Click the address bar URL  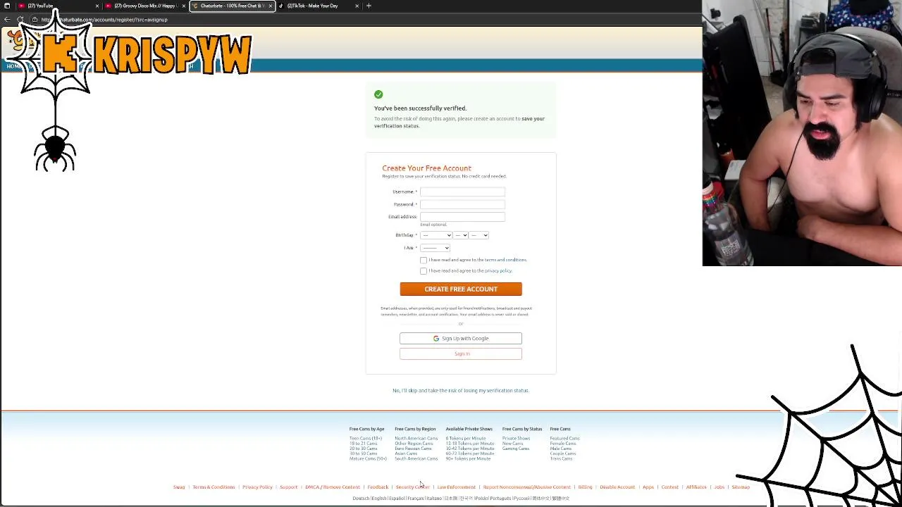[x=106, y=20]
